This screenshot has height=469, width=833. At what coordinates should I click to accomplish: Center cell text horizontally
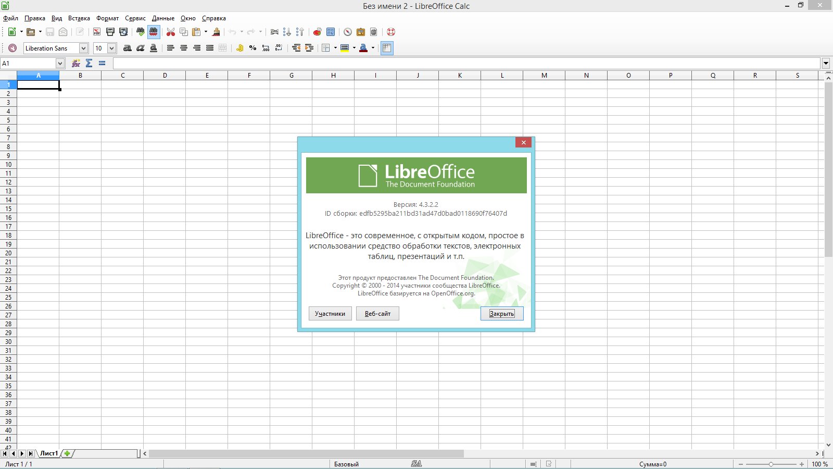point(183,48)
